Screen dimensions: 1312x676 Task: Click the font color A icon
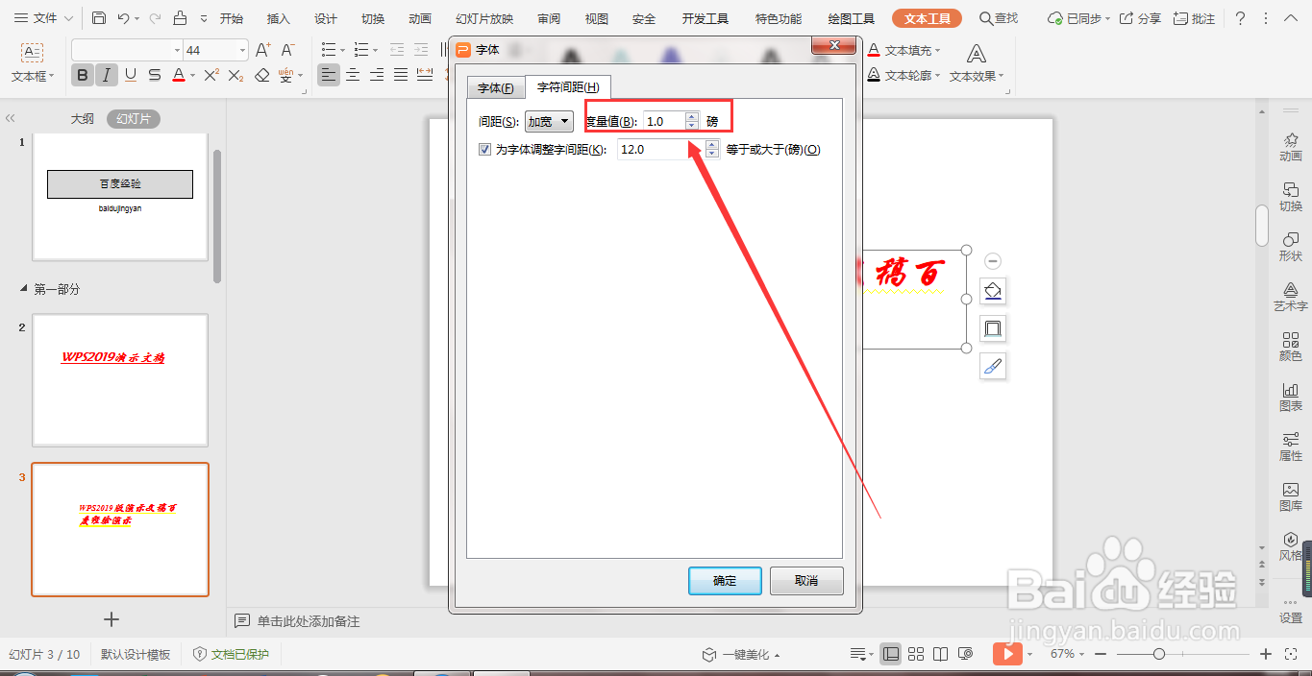[x=178, y=75]
